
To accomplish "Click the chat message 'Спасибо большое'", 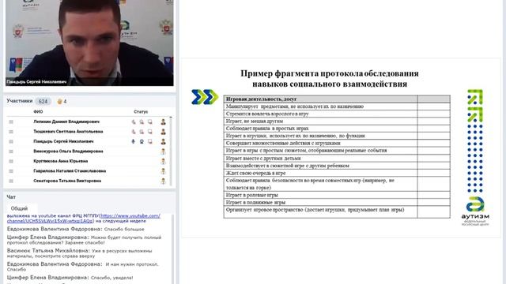I will pos(124,230).
